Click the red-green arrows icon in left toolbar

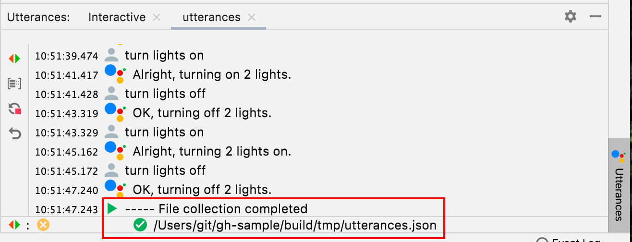[15, 59]
